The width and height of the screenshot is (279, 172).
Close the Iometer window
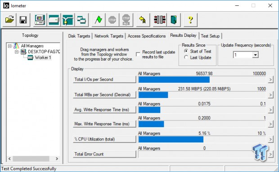(270, 6)
